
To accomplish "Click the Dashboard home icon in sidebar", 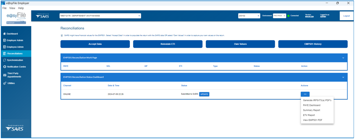I will [x=4, y=34].
